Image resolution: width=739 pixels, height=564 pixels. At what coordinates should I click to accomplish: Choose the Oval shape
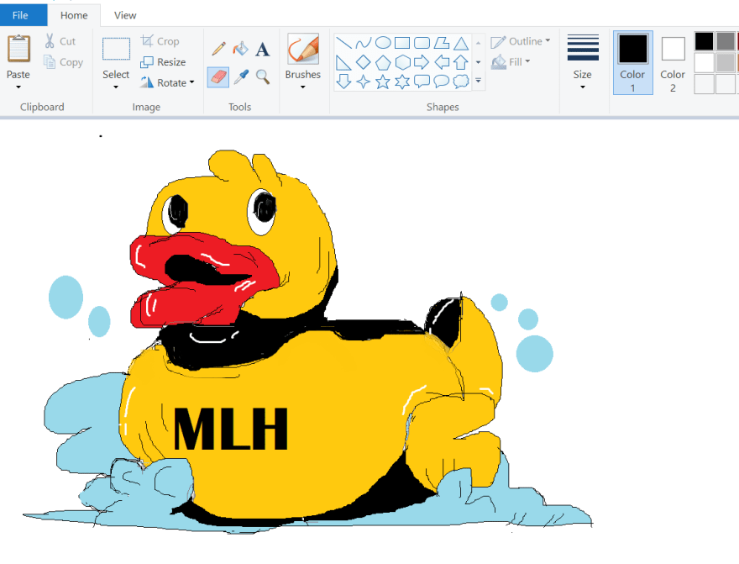pos(383,44)
